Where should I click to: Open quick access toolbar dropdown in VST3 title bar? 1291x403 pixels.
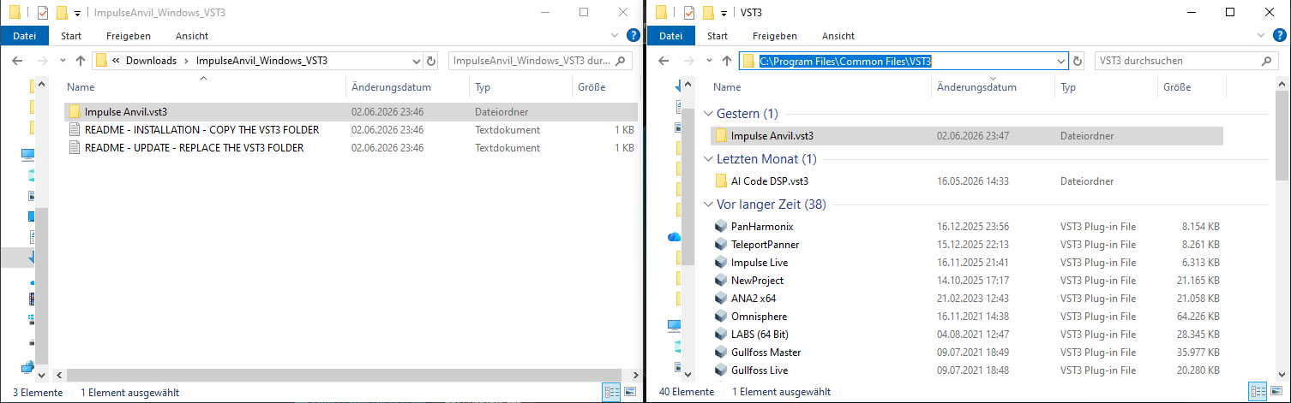tap(724, 13)
